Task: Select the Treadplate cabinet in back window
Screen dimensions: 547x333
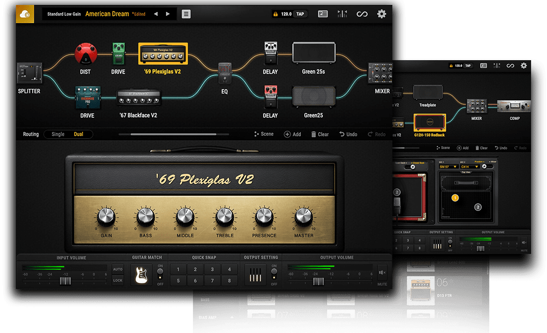Action: 428,92
